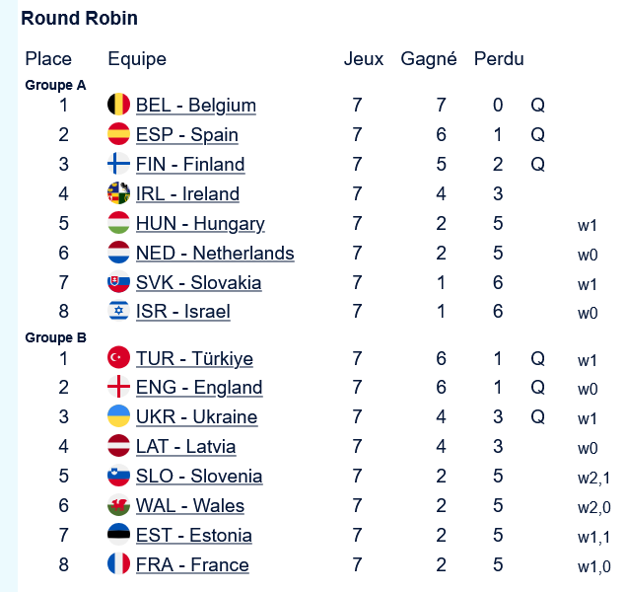
Task: Click the Finland flag icon
Action: coord(118,164)
